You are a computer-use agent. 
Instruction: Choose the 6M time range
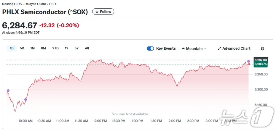click(43, 48)
